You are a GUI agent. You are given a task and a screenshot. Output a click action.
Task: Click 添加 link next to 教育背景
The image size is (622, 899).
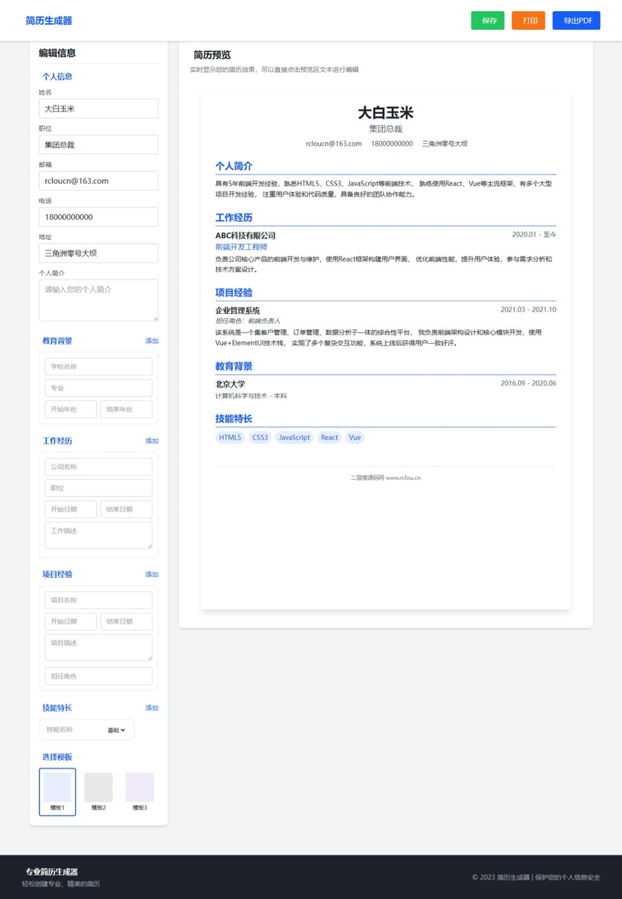[151, 341]
